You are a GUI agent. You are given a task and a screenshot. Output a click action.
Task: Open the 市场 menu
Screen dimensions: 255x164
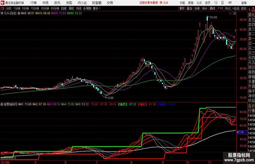tap(46, 3)
